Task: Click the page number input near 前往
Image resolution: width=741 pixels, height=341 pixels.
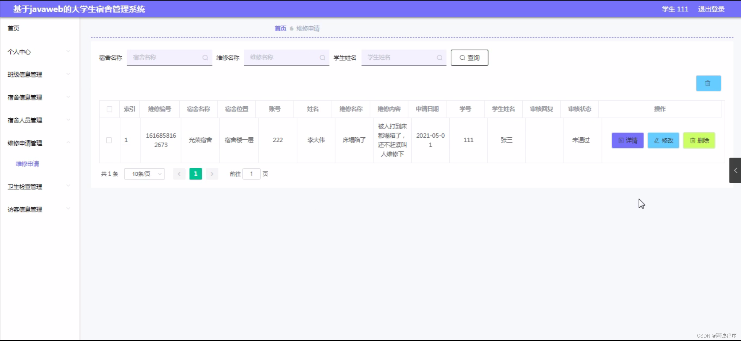Action: [251, 174]
